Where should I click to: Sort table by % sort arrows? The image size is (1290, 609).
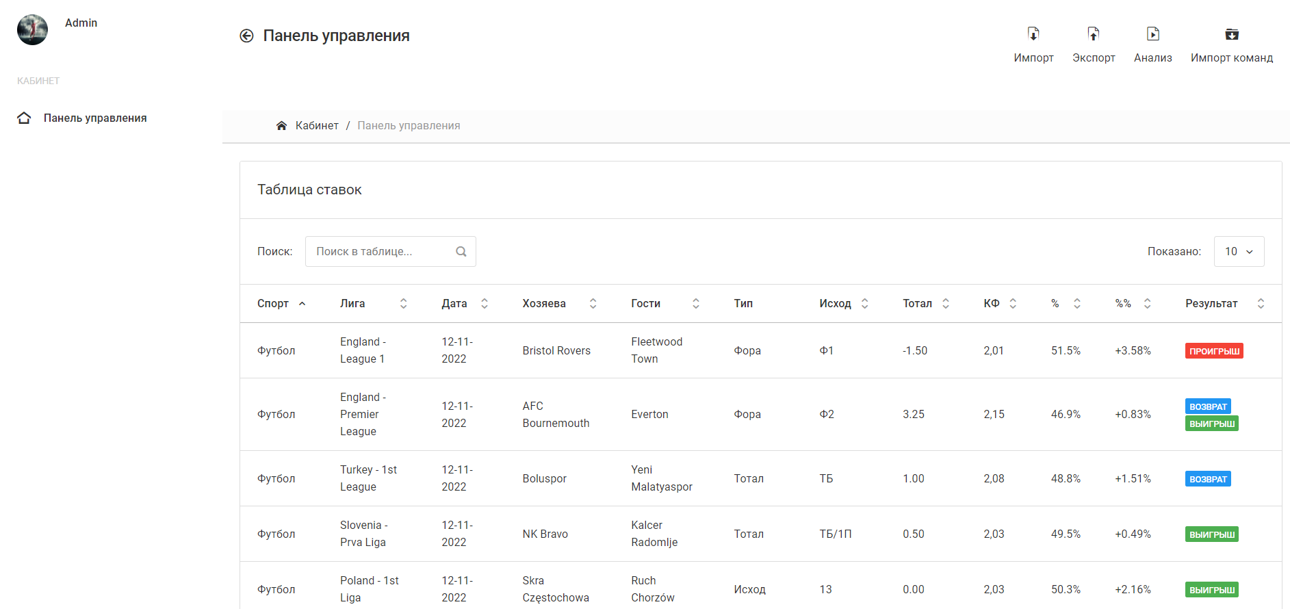point(1077,303)
